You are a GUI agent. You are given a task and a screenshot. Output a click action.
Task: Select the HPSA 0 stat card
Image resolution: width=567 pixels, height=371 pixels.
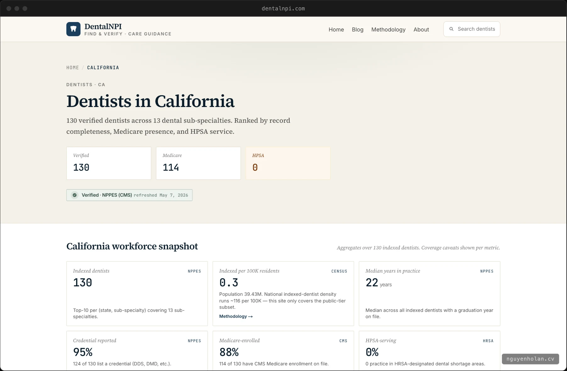point(288,163)
